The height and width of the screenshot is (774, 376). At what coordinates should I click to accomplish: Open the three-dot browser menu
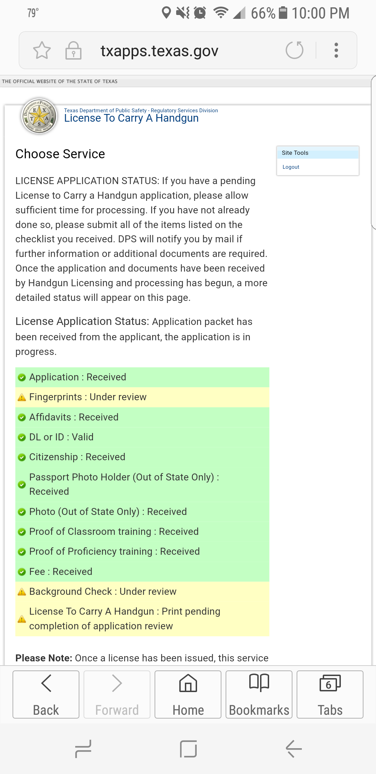[336, 50]
